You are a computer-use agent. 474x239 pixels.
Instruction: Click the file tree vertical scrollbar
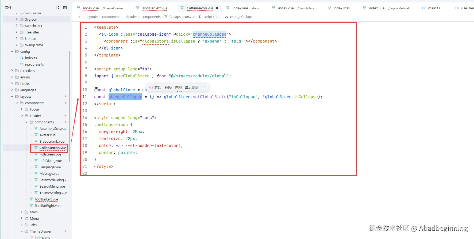70,107
